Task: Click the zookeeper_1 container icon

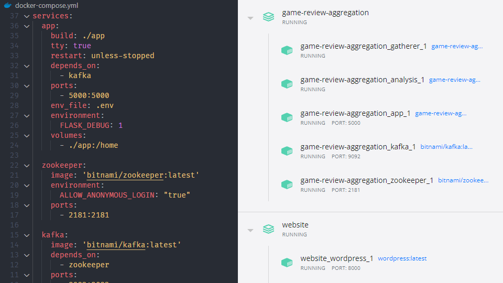Action: pyautogui.click(x=287, y=184)
